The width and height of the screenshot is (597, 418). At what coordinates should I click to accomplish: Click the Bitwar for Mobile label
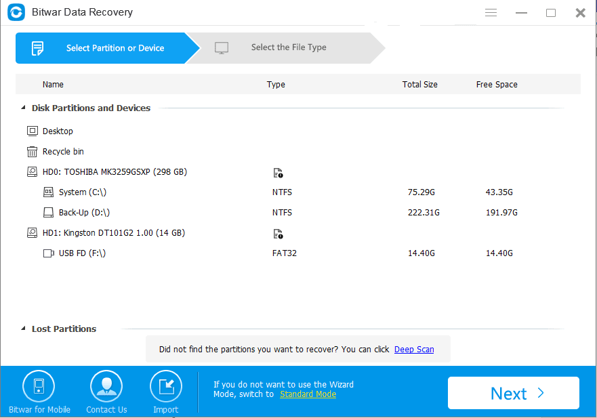click(39, 410)
